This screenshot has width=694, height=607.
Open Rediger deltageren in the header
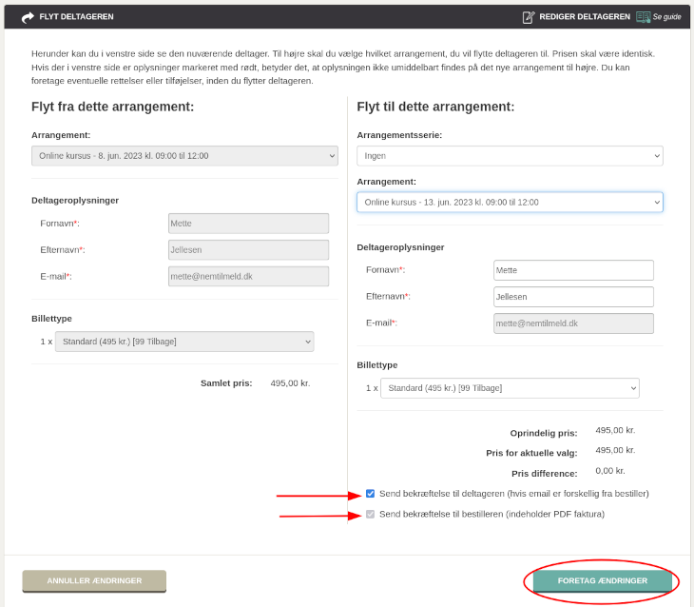pyautogui.click(x=585, y=17)
